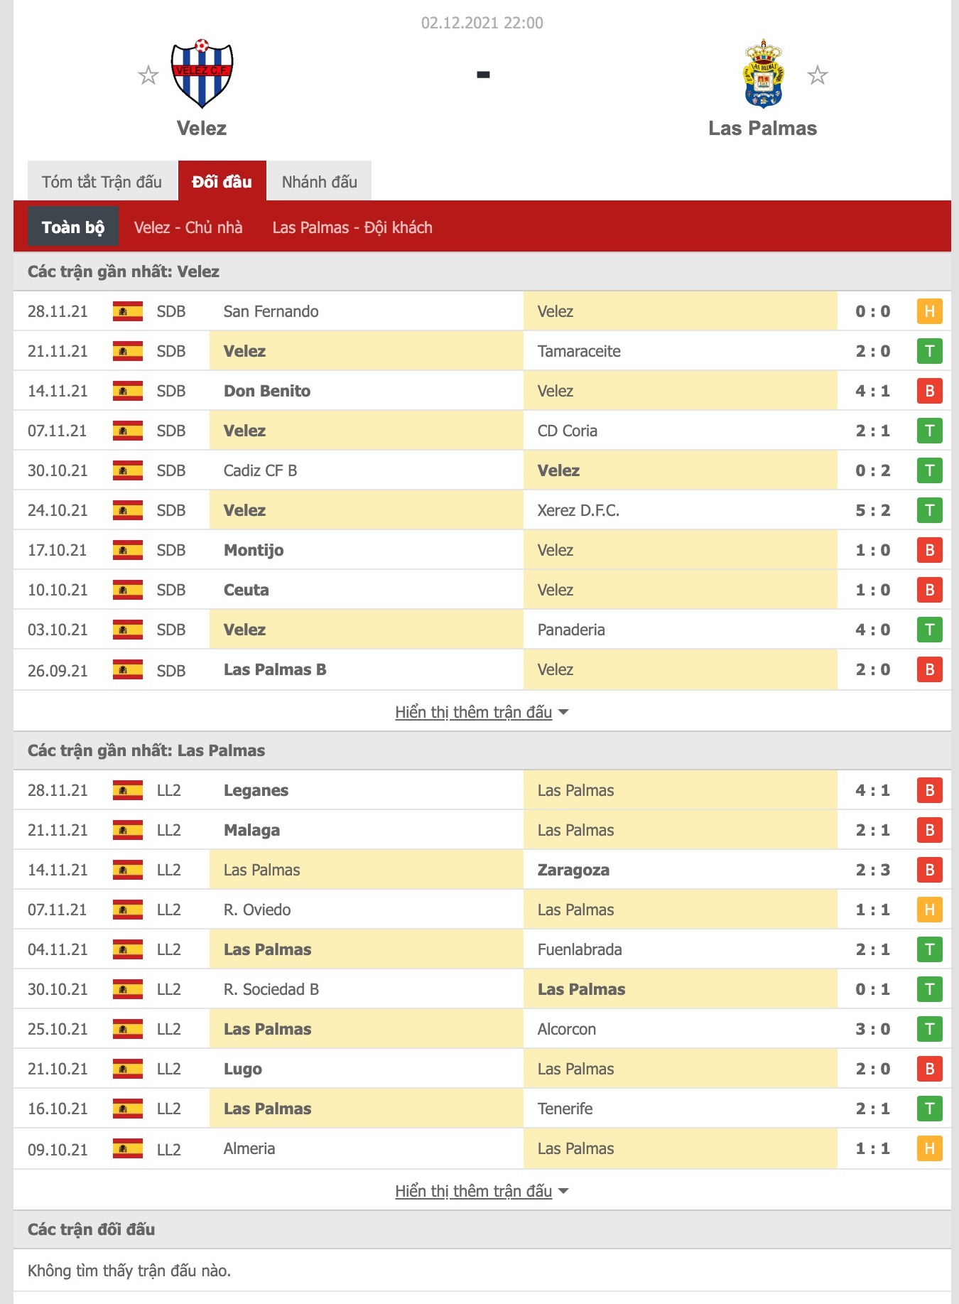Open Cadiz CF B team name
Image resolution: width=959 pixels, height=1304 pixels.
coord(260,470)
